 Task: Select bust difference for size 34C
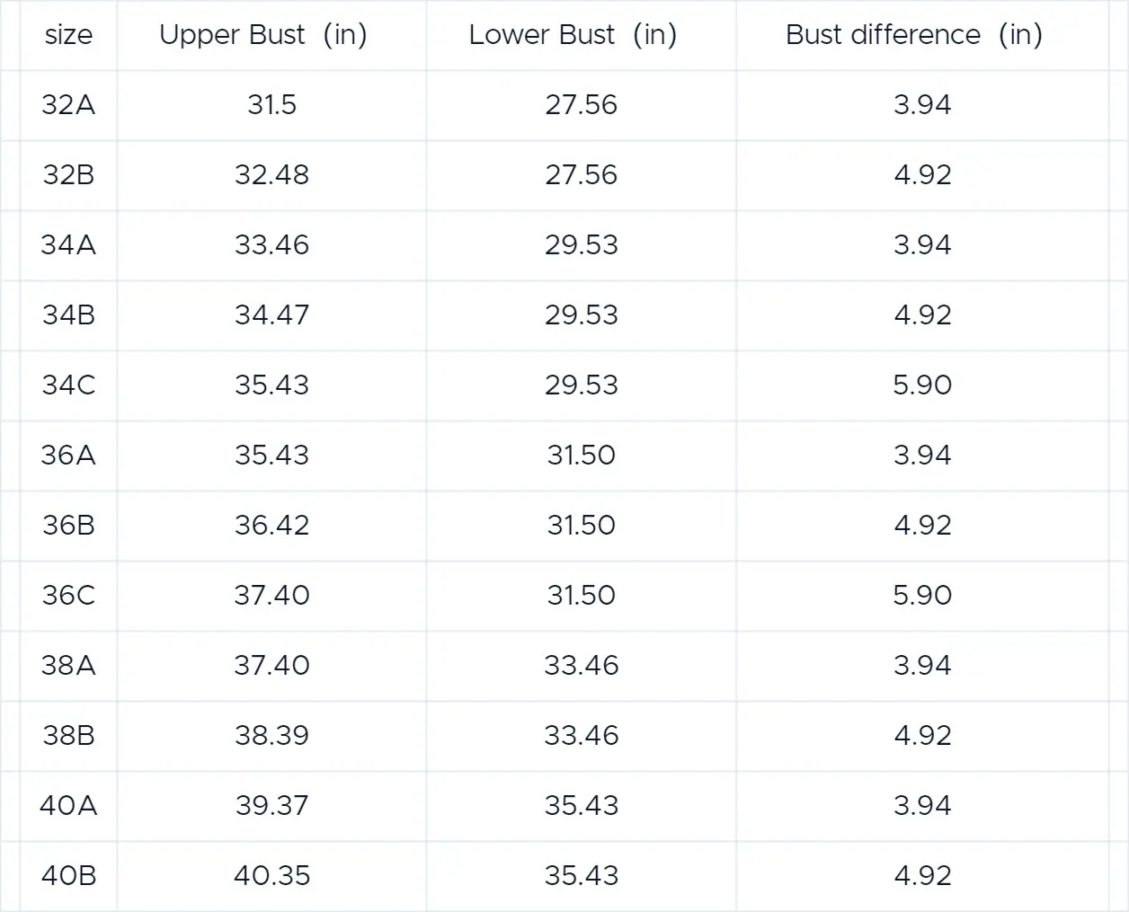coord(922,385)
